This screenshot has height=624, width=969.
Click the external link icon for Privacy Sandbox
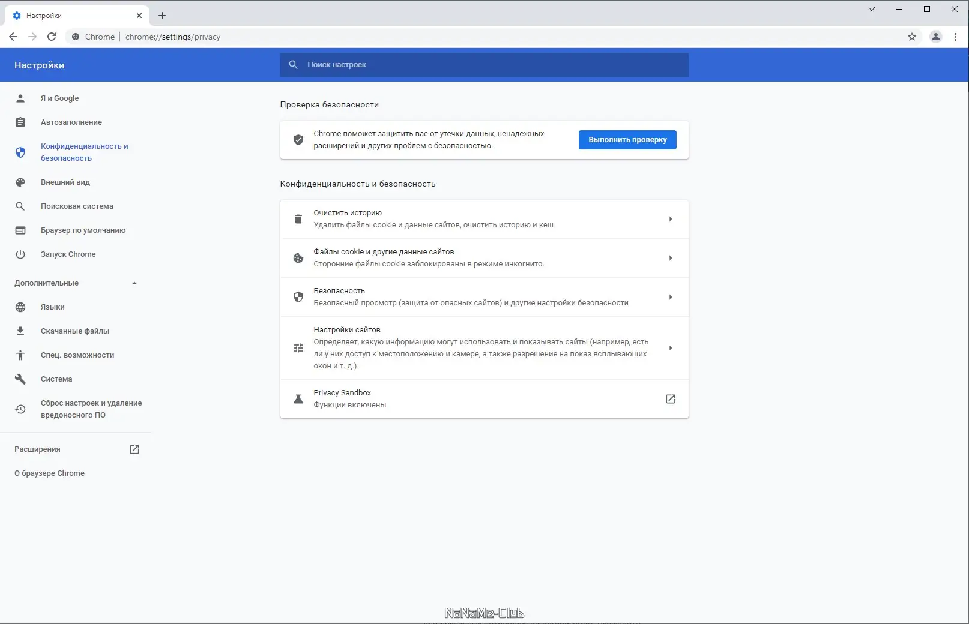[x=671, y=399]
